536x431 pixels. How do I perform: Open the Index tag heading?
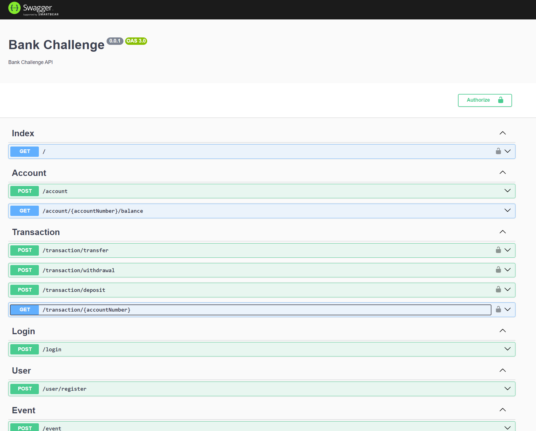[x=23, y=133]
